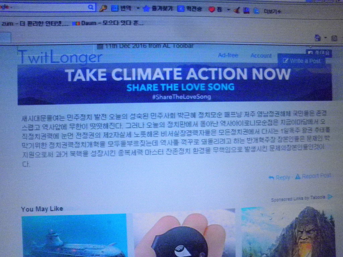Click the 찜 heart icon
Screen dimensions: 343x257
pos(212,9)
